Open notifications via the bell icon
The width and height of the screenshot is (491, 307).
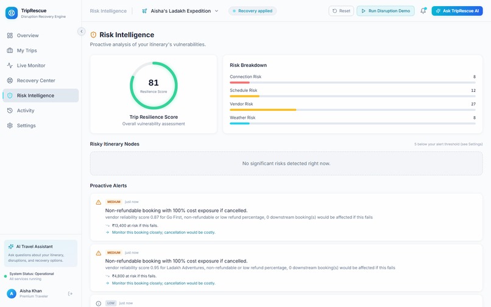tap(423, 11)
